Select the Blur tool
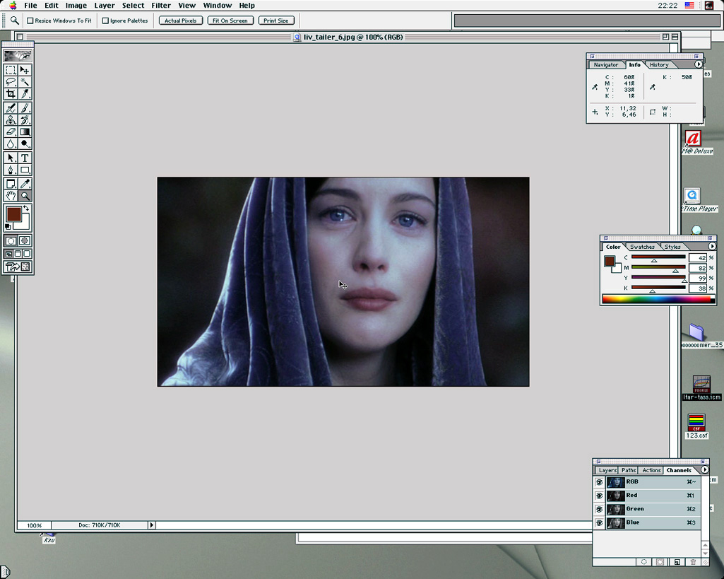Screen dimensions: 724x579 11,144
